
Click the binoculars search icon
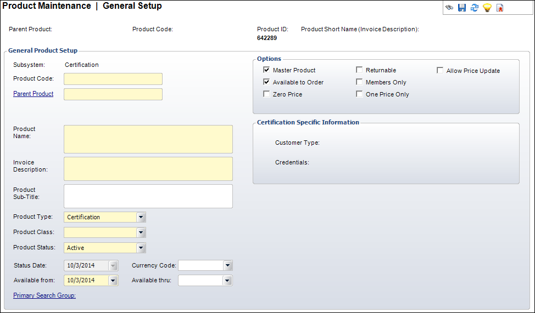click(449, 8)
